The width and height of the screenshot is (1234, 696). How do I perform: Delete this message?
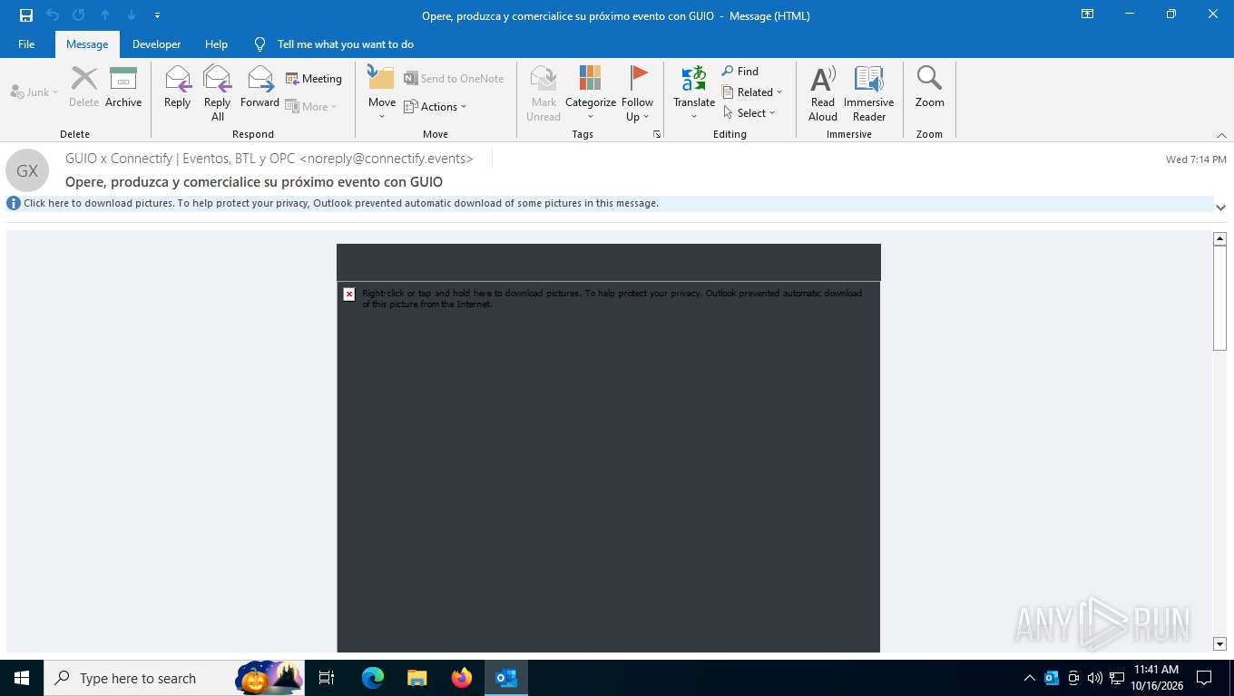[84, 87]
